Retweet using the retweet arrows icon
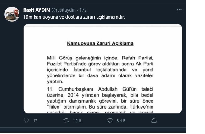Viewport: 205px width, 134px height. [66, 120]
